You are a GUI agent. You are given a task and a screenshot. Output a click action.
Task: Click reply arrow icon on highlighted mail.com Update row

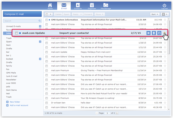(x=148, y=33)
